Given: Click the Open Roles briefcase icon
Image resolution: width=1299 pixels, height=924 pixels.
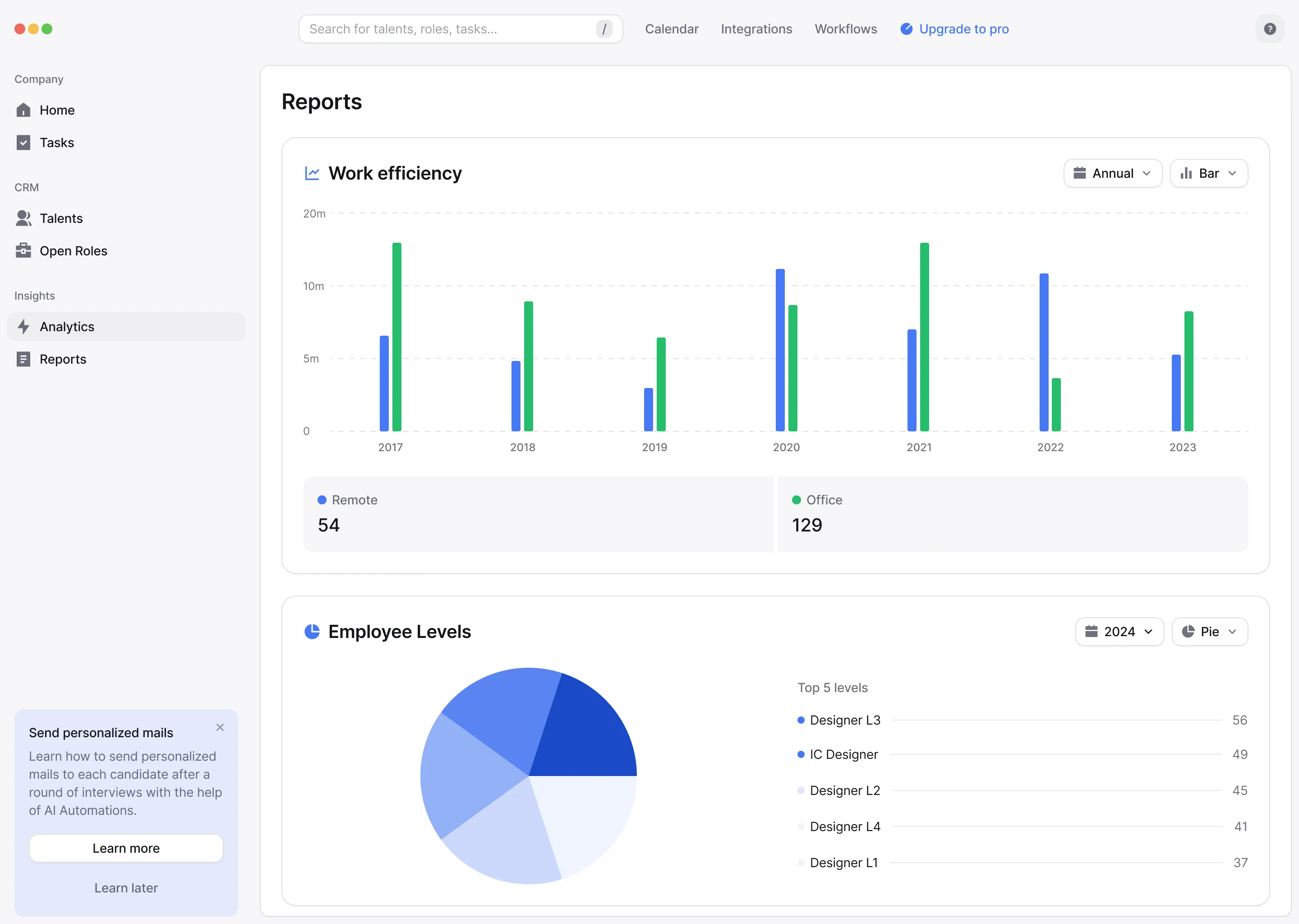Looking at the screenshot, I should [23, 251].
